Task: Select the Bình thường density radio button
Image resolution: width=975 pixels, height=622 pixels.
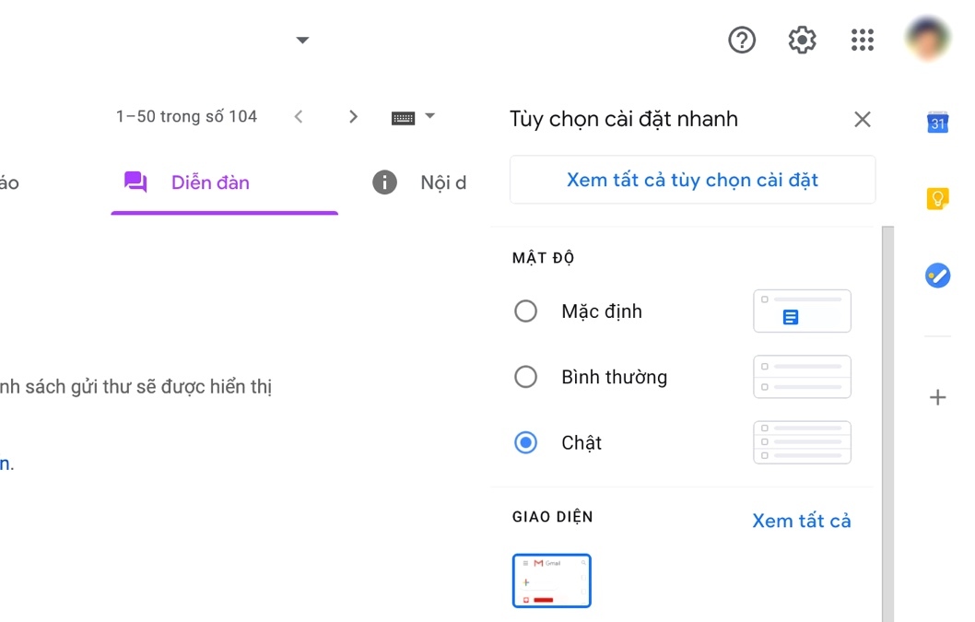Action: 526,377
